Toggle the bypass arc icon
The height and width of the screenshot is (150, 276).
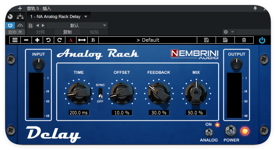[x=20, y=25]
